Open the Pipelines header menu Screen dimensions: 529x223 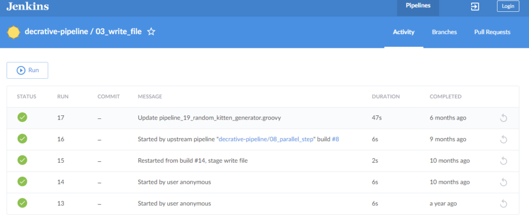(418, 7)
